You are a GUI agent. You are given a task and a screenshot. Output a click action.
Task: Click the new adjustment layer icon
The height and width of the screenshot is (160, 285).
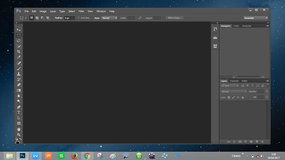[245, 142]
